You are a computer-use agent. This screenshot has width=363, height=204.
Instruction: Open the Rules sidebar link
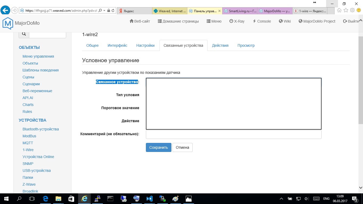coord(27,112)
